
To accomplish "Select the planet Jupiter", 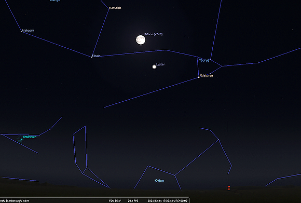I will point(154,66).
